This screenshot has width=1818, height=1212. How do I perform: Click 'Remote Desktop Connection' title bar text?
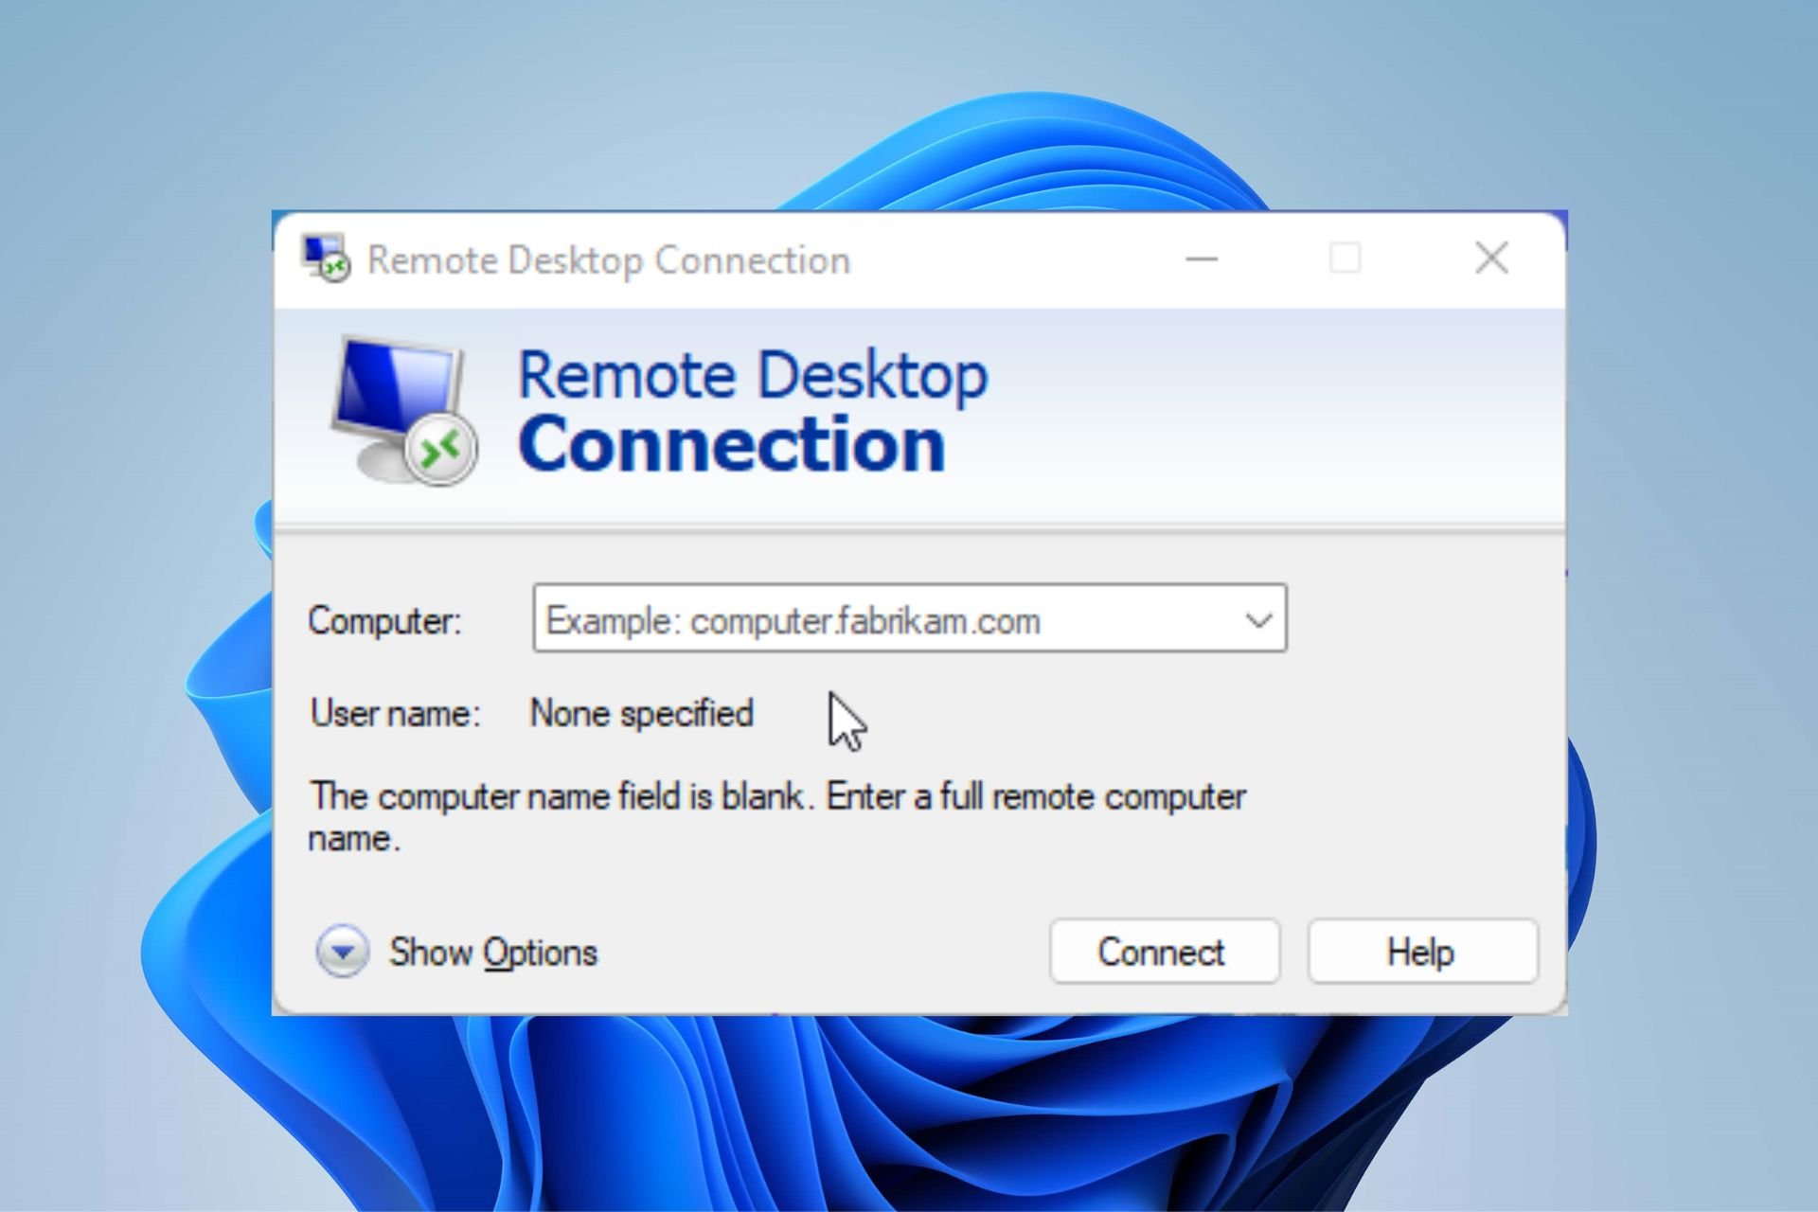609,260
